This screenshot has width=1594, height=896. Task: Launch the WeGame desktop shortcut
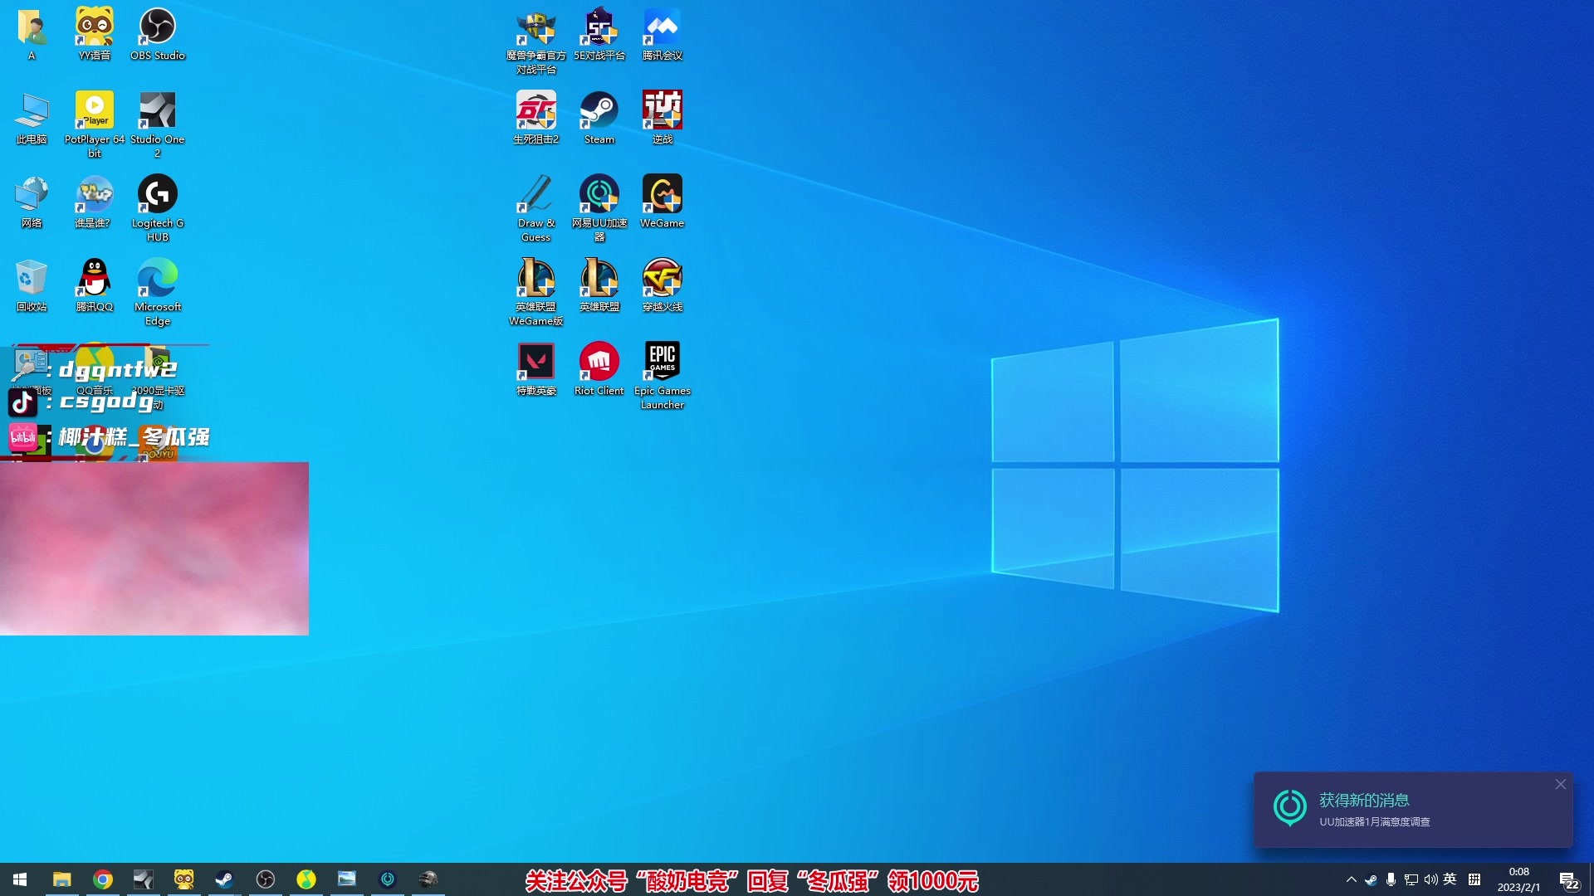[662, 196]
